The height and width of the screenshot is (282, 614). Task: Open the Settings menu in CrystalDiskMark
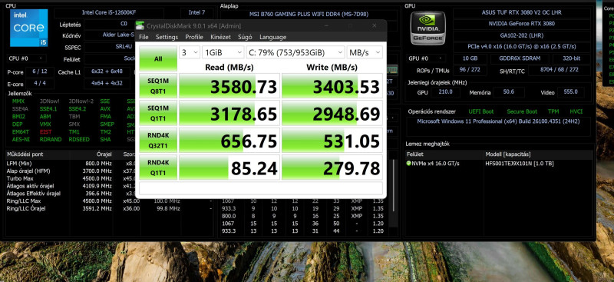point(167,37)
